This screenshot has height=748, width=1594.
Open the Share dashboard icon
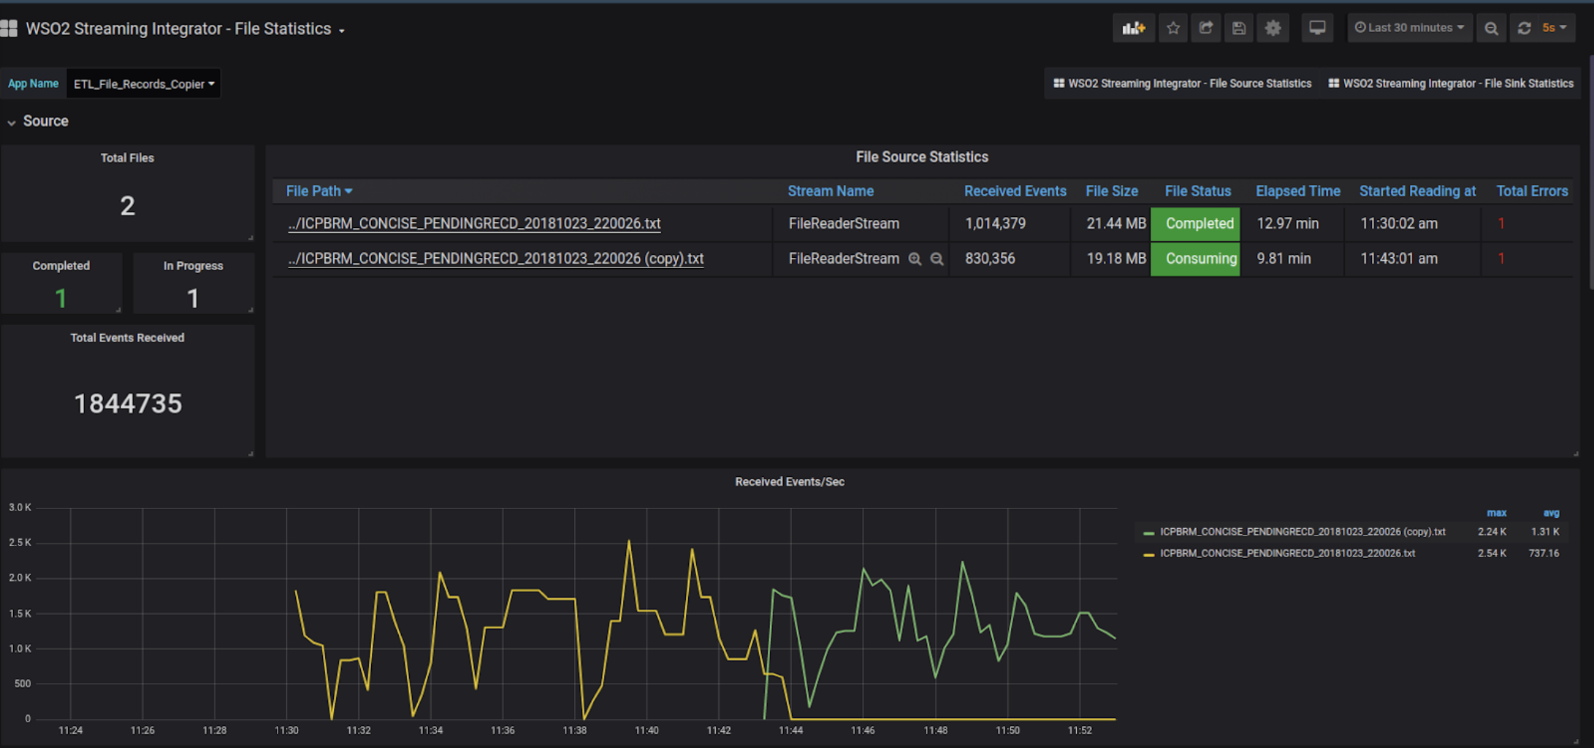coord(1205,28)
